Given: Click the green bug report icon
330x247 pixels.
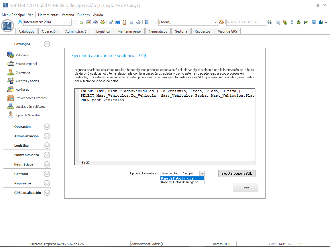Looking at the screenshot, I should [299, 22].
